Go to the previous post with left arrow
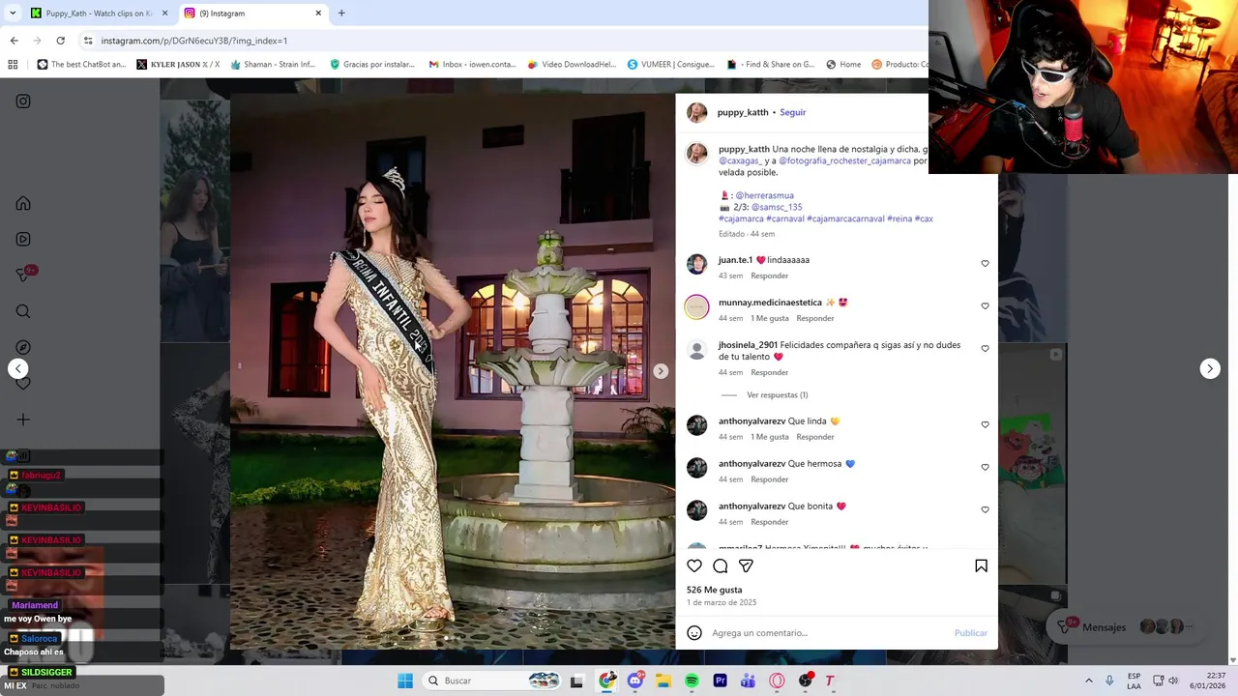Viewport: 1238px width, 696px height. pos(17,368)
